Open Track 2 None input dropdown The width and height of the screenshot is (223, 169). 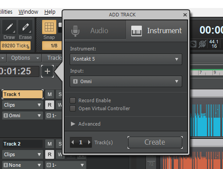23,165
